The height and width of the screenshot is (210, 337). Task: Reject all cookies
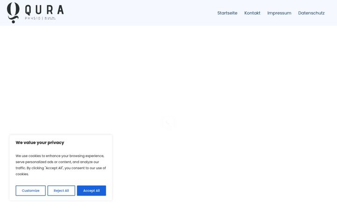pos(61,190)
